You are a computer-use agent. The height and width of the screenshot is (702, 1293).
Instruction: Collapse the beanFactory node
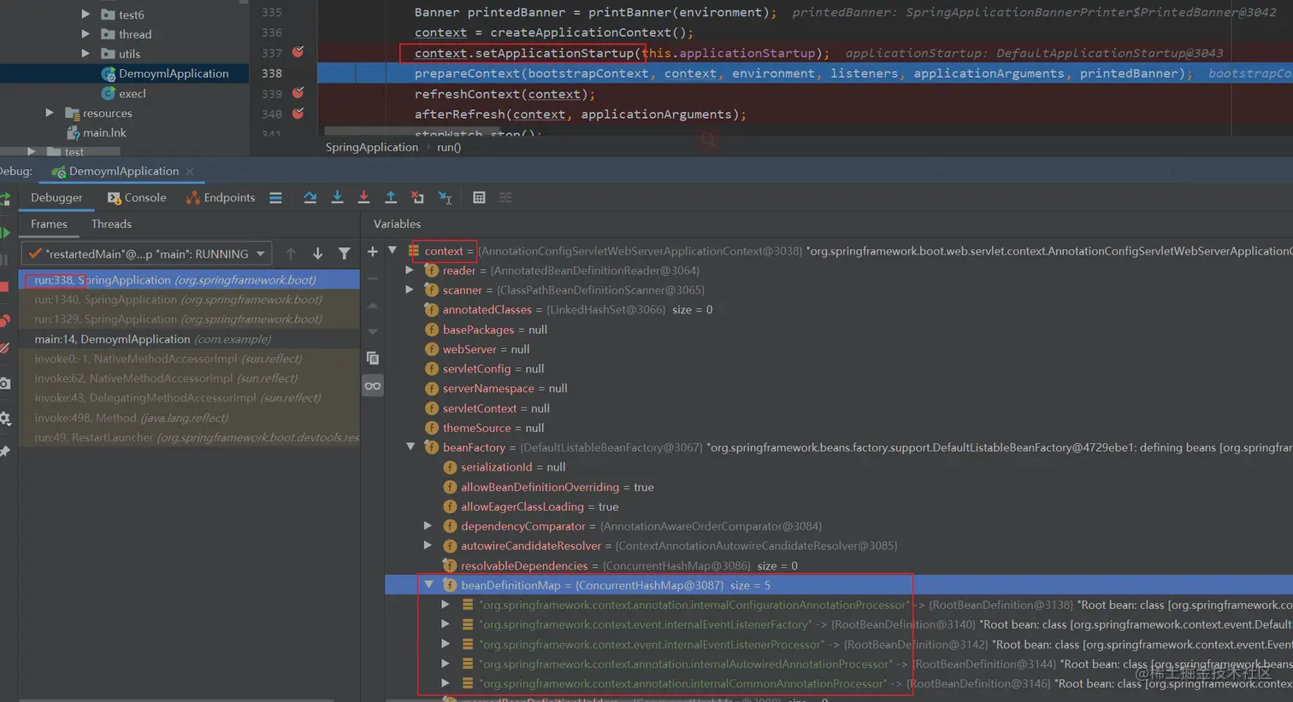(x=410, y=448)
